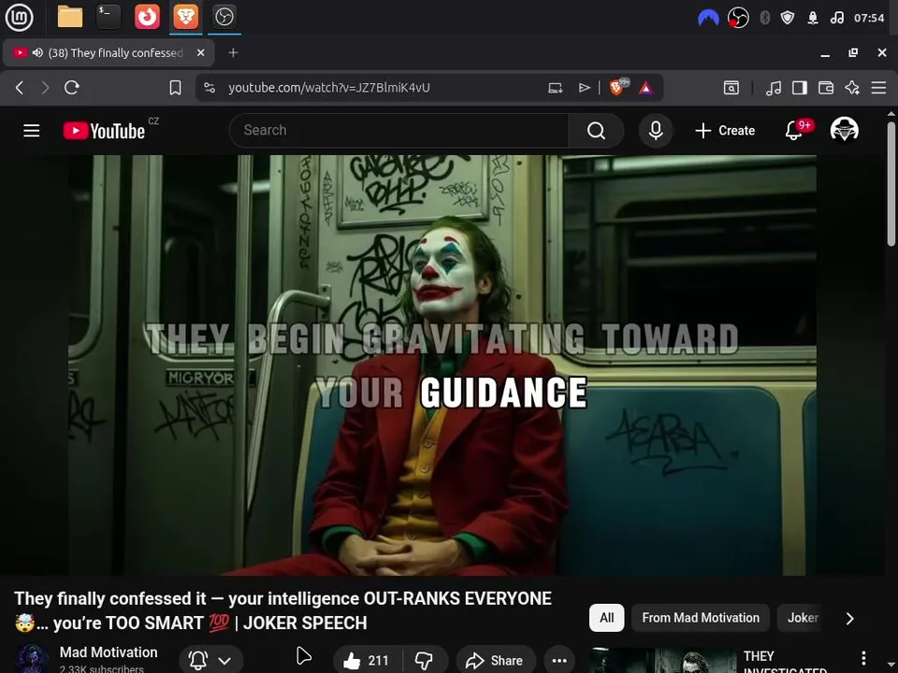Click the Brave playlist arrow icon
The image size is (898, 673).
coord(584,88)
